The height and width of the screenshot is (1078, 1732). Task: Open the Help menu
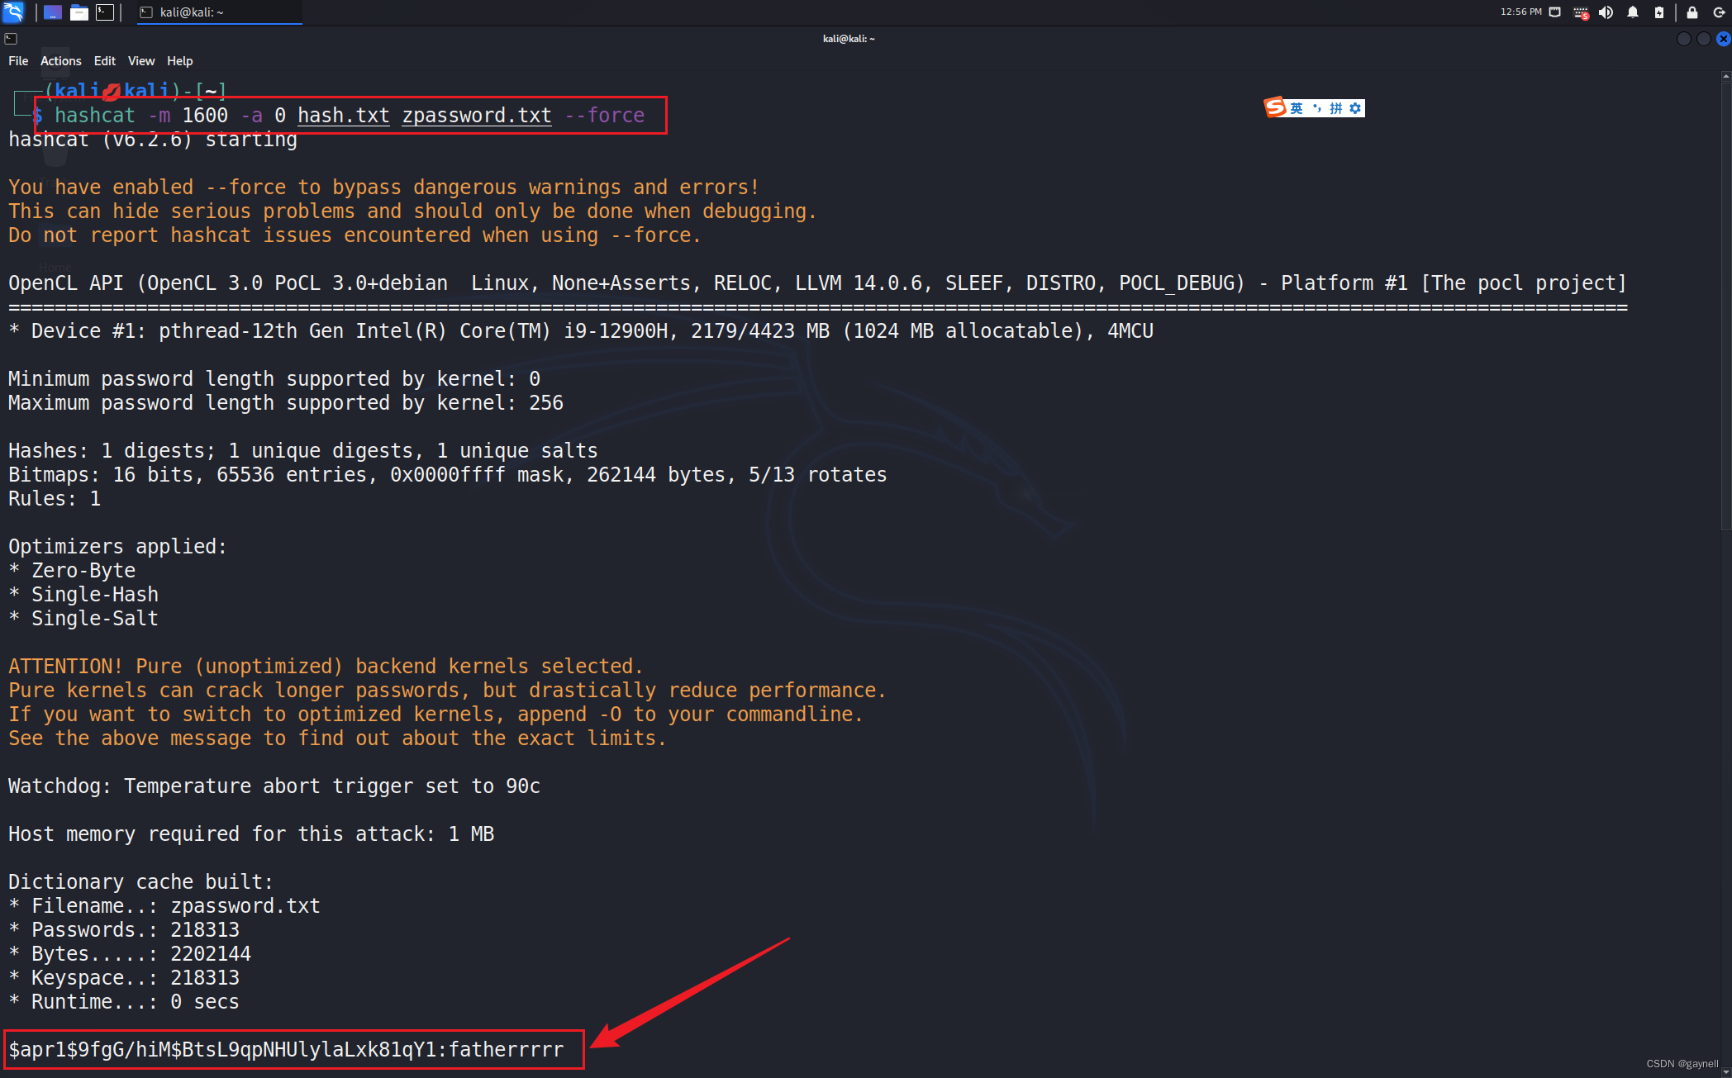click(x=180, y=61)
